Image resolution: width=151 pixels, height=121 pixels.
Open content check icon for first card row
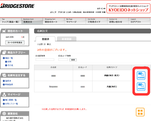click(141, 75)
